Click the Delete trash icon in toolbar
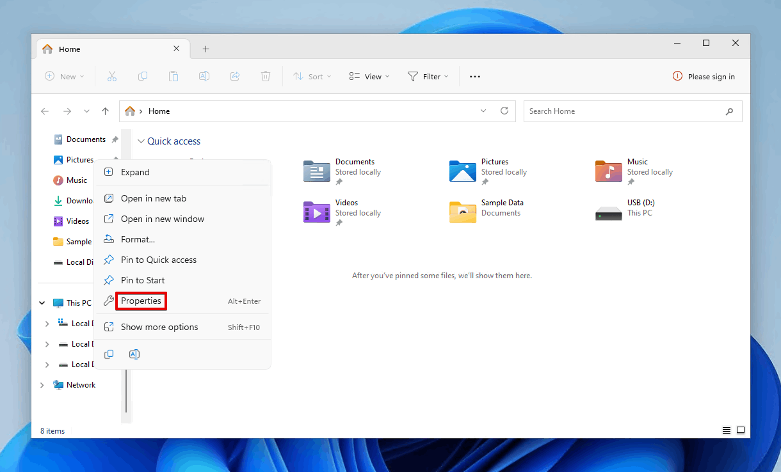 266,77
